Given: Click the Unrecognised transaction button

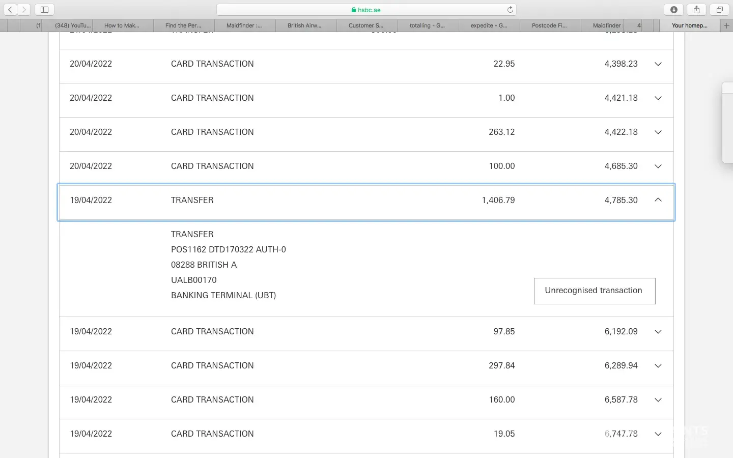Looking at the screenshot, I should coord(594,291).
